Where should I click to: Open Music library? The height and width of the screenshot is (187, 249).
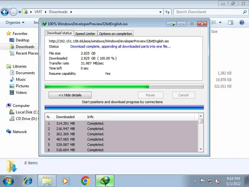(x=21, y=79)
